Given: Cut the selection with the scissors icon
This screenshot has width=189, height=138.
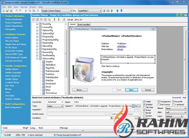Looking at the screenshot, I should click(26, 11).
